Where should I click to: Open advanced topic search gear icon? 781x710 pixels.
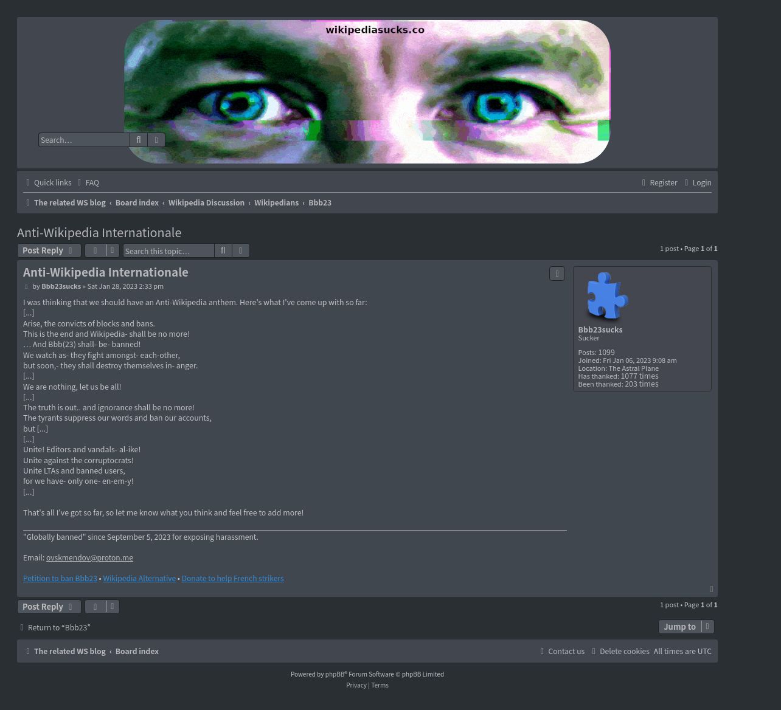coord(241,250)
